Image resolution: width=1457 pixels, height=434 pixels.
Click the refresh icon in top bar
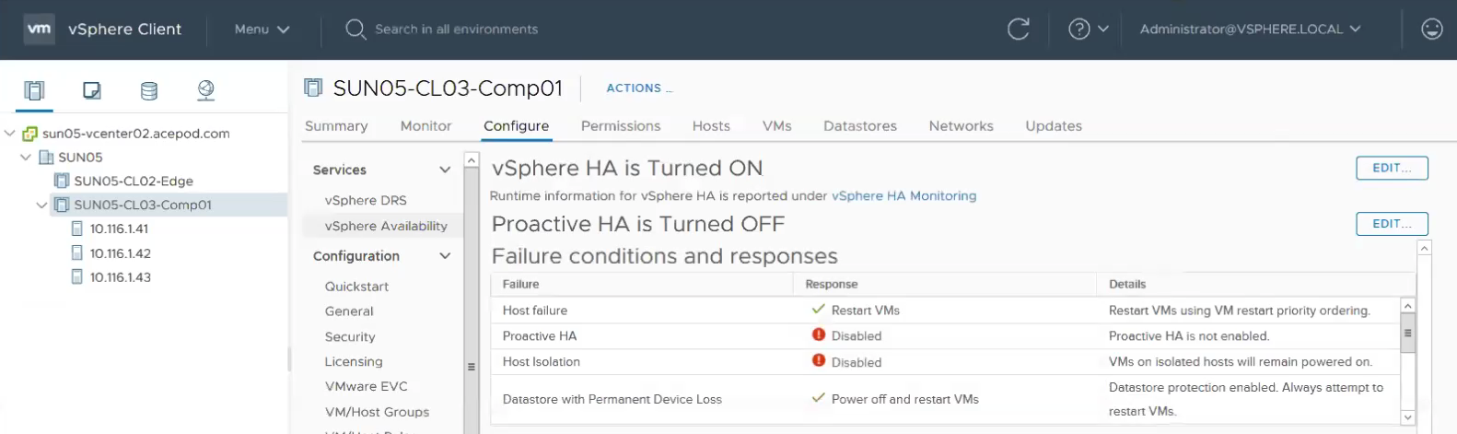(1018, 29)
